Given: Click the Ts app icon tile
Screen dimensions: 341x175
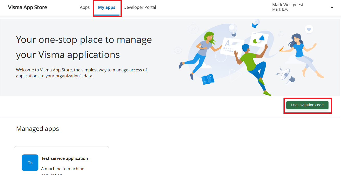Looking at the screenshot, I should [x=30, y=163].
